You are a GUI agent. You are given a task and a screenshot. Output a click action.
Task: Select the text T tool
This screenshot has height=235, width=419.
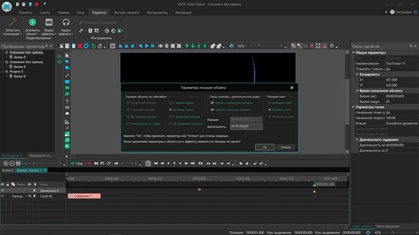67,102
